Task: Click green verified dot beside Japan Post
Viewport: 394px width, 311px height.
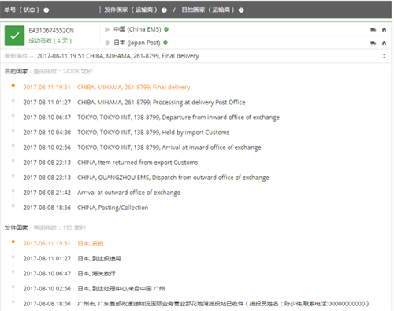Action: pyautogui.click(x=165, y=43)
